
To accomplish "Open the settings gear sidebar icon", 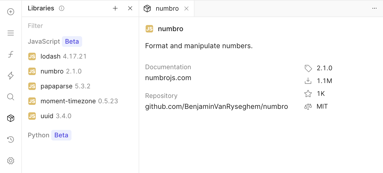I will [11, 161].
